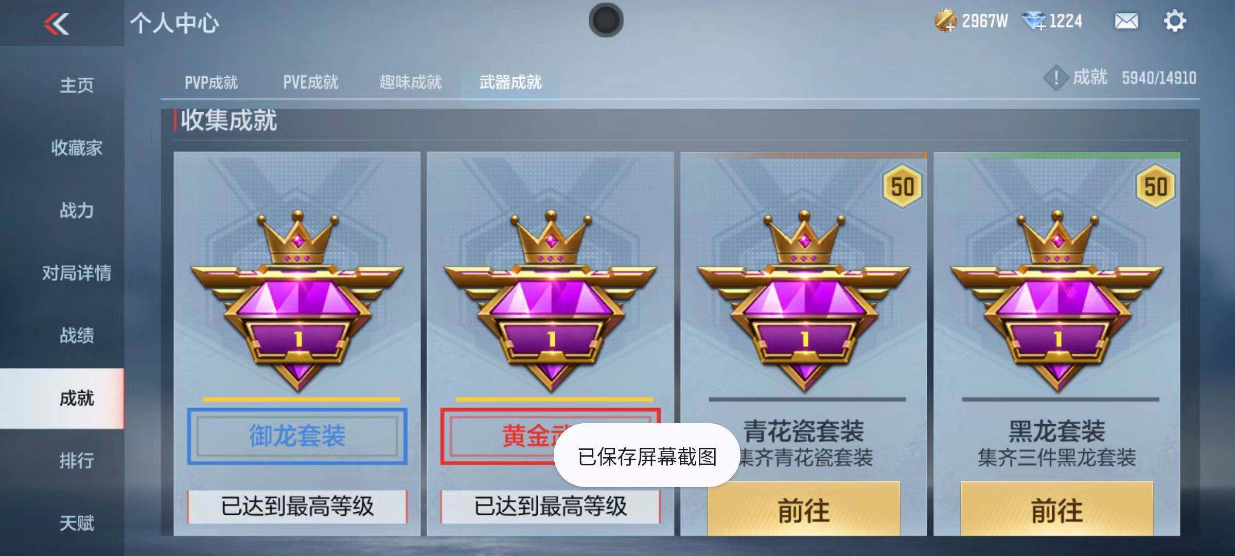
Task: Open settings via the gear icon
Action: (1175, 21)
